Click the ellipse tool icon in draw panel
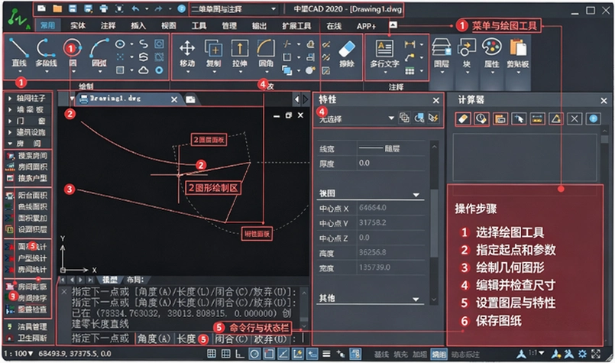615x363 pixels. [x=121, y=44]
